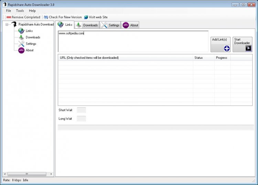Switch to the About tab
The height and width of the screenshot is (185, 258).
pyautogui.click(x=130, y=25)
